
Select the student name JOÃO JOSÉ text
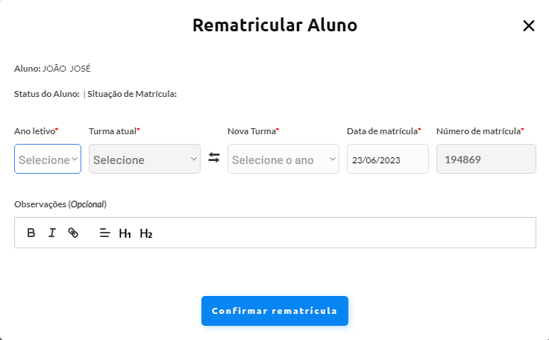click(66, 69)
